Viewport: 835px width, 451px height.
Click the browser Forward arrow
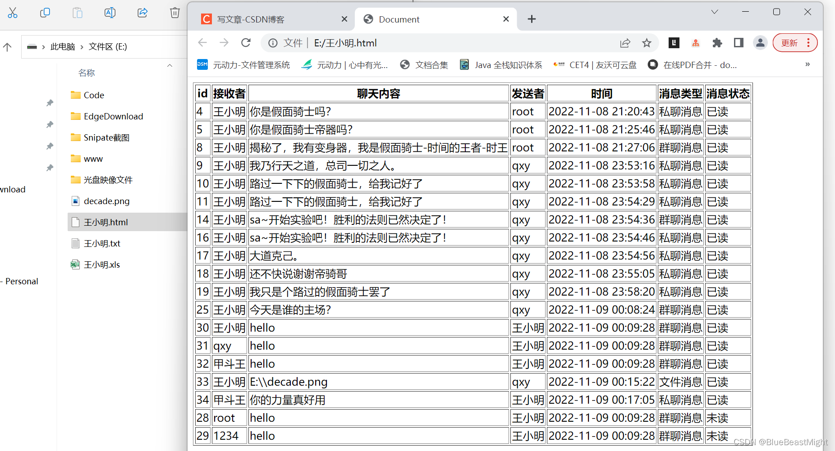[x=224, y=43]
